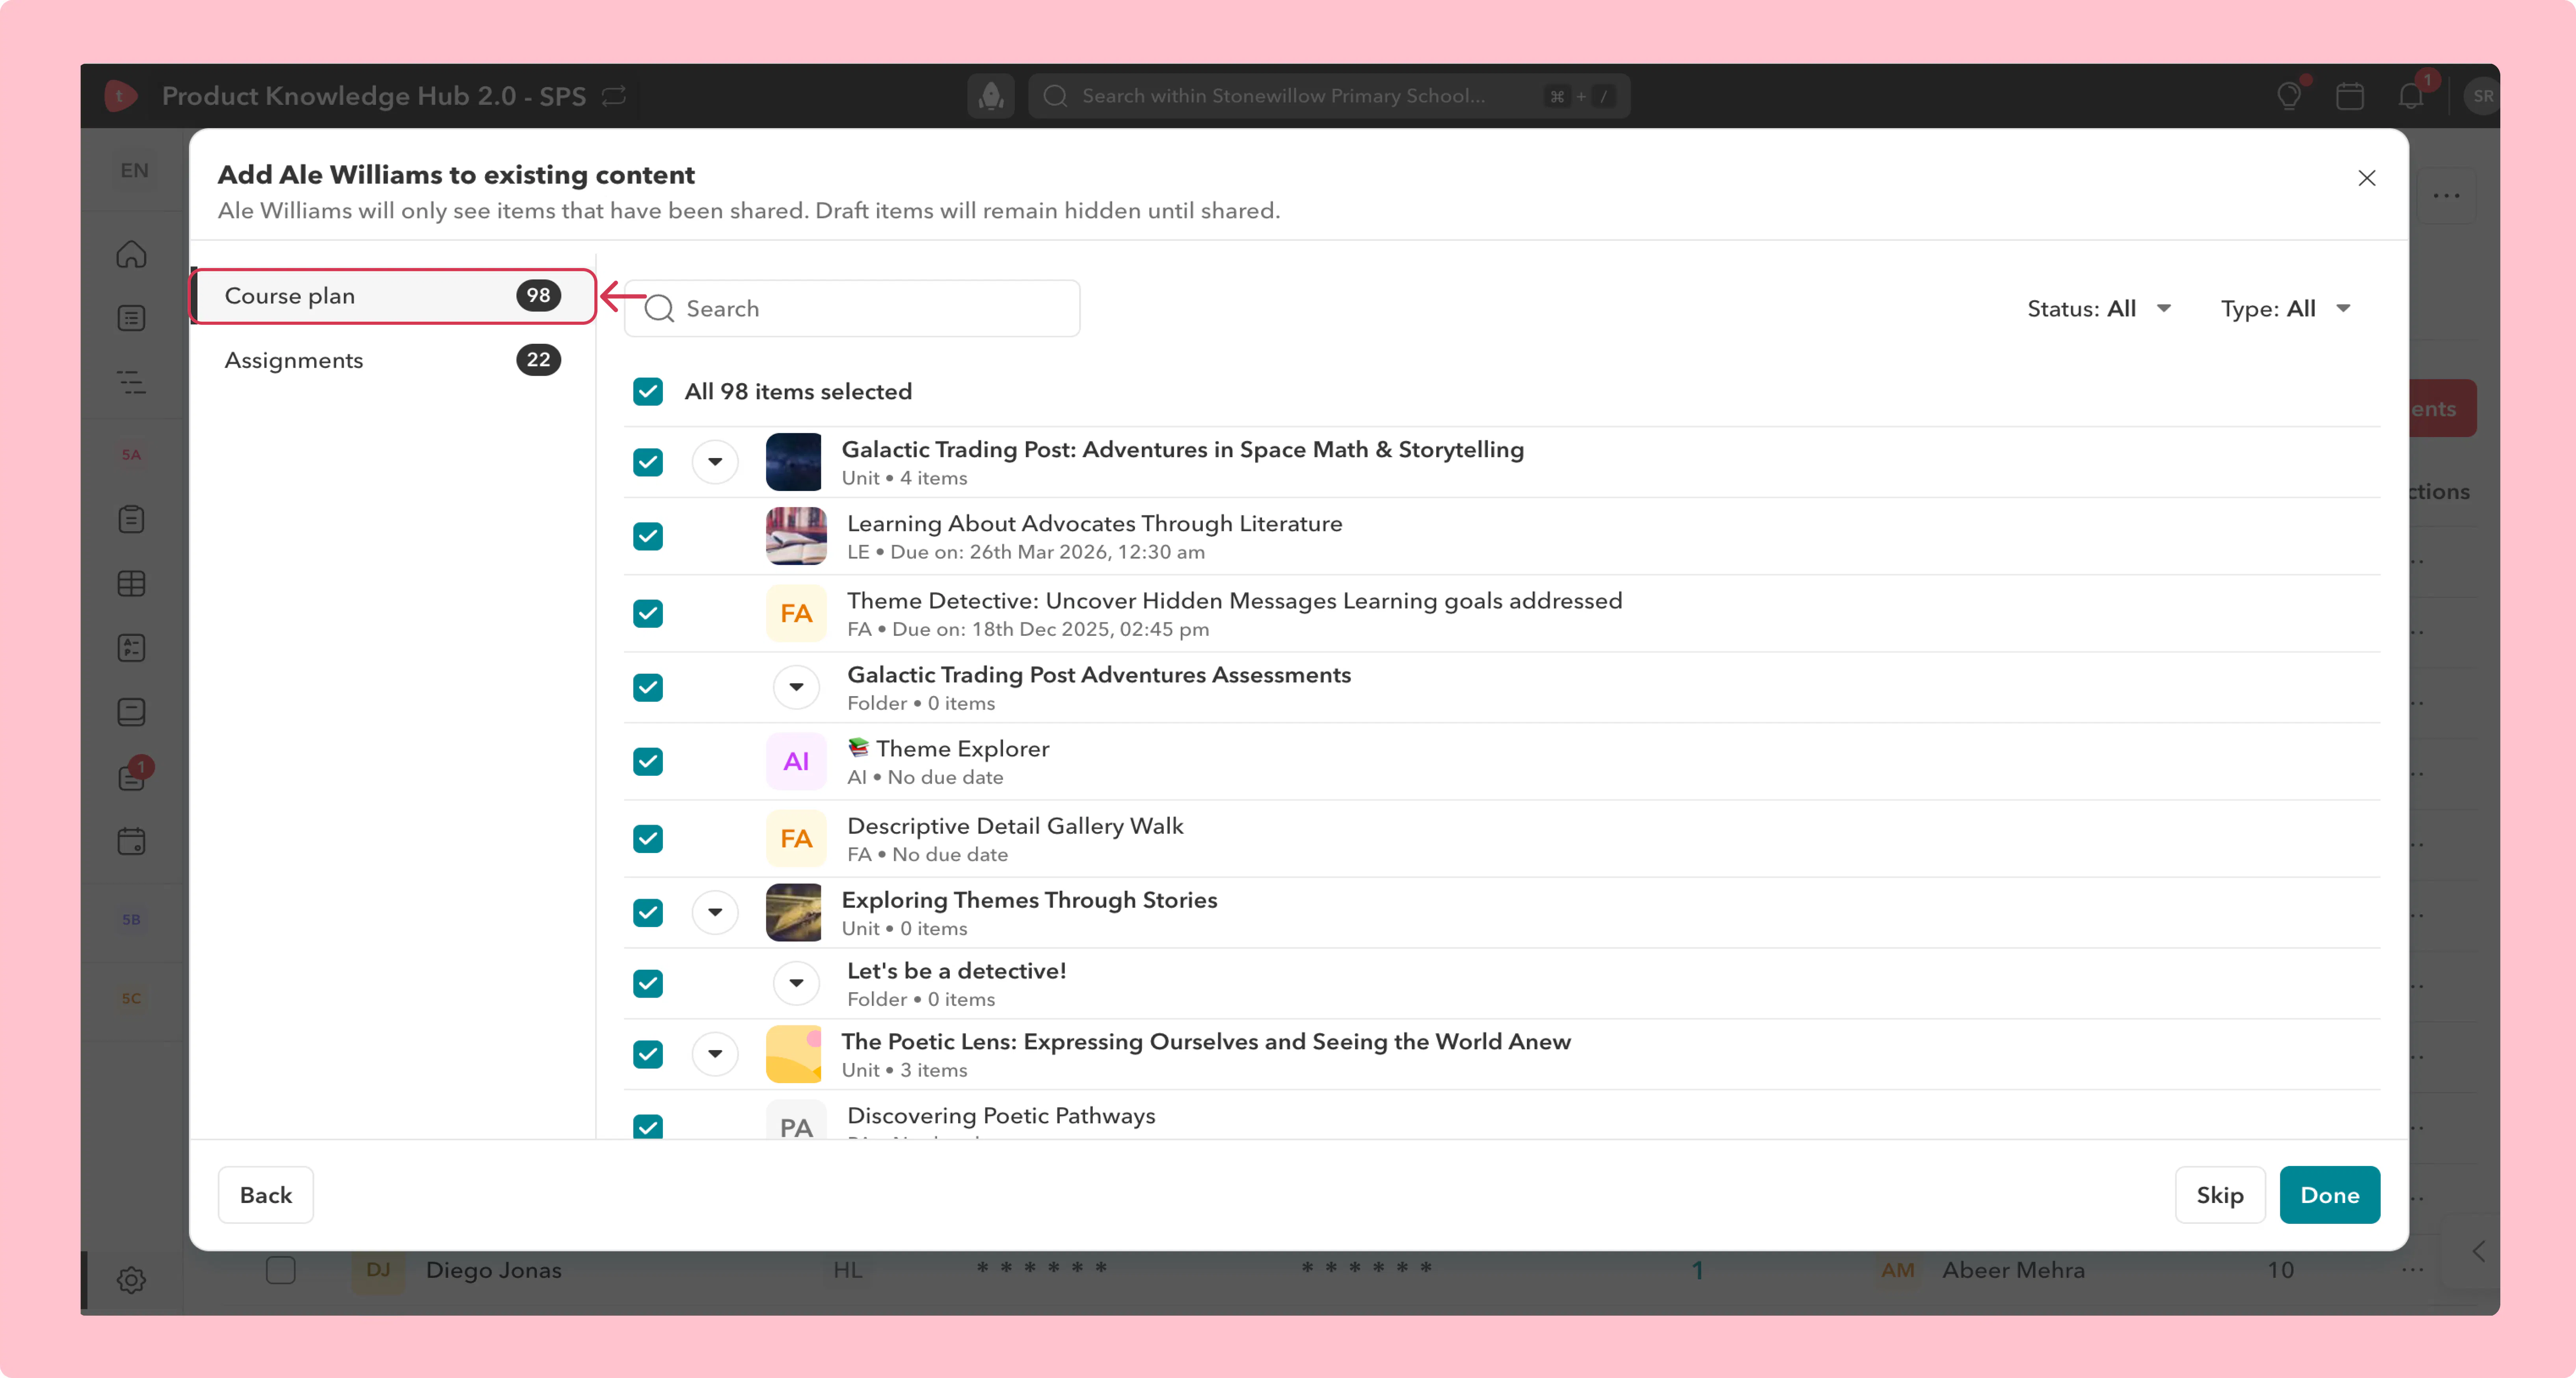
Task: Uncheck Exploring Themes Through Stories unit
Action: pos(648,912)
